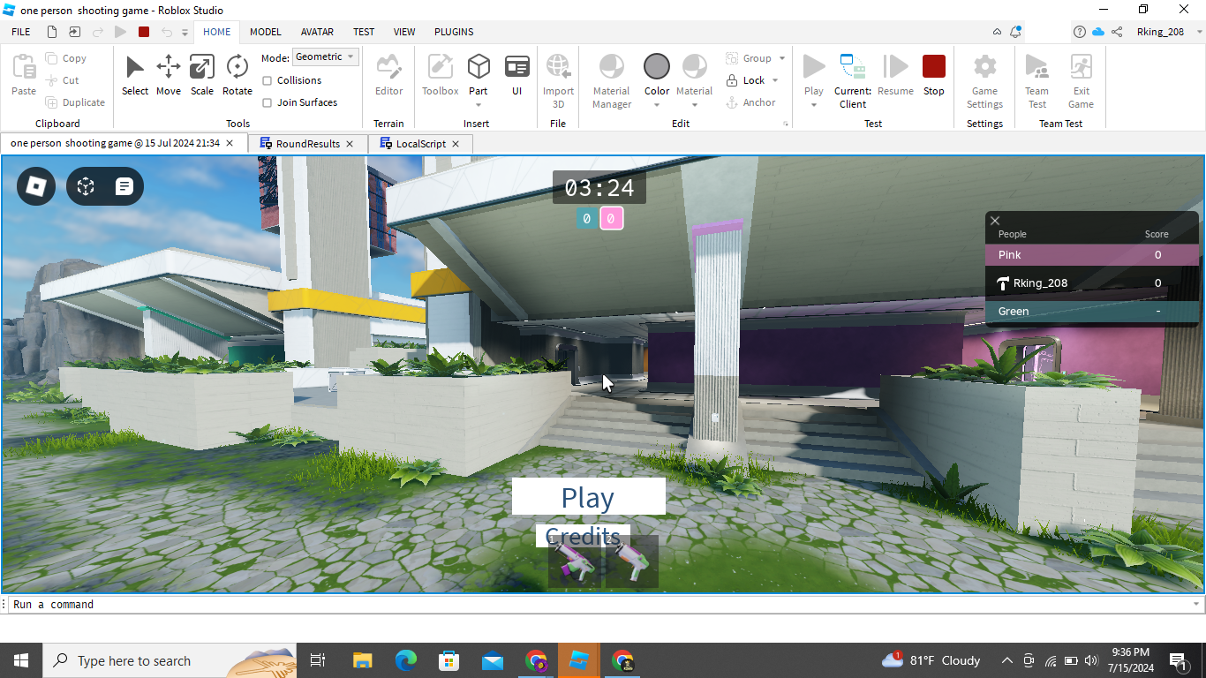Screen dimensions: 1206x678
Task: Open the Mode Geometric dropdown
Action: tap(325, 56)
